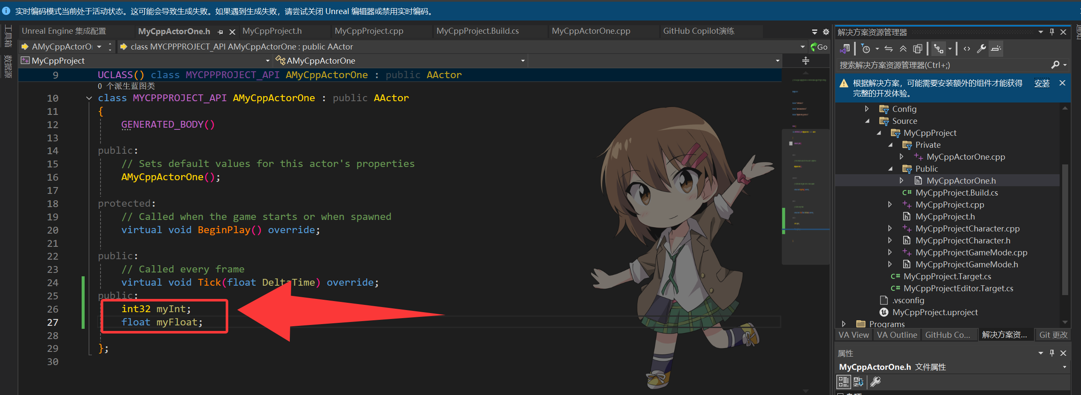
Task: Collapse the class block at line 10
Action: [x=89, y=98]
